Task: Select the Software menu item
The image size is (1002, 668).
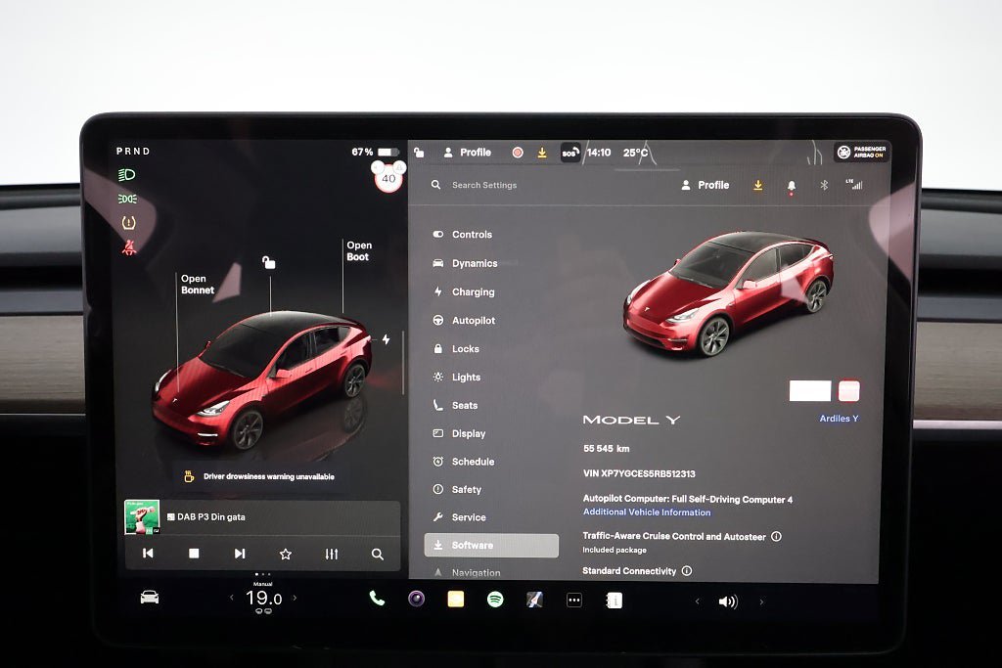Action: (x=491, y=546)
